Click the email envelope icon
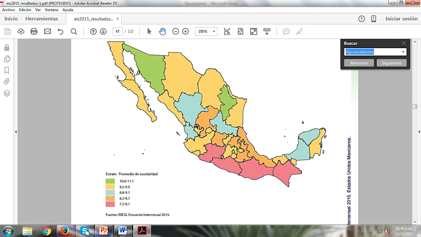 pos(47,31)
